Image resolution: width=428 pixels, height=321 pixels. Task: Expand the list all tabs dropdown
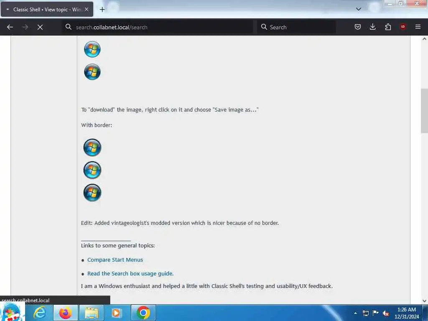pyautogui.click(x=359, y=9)
